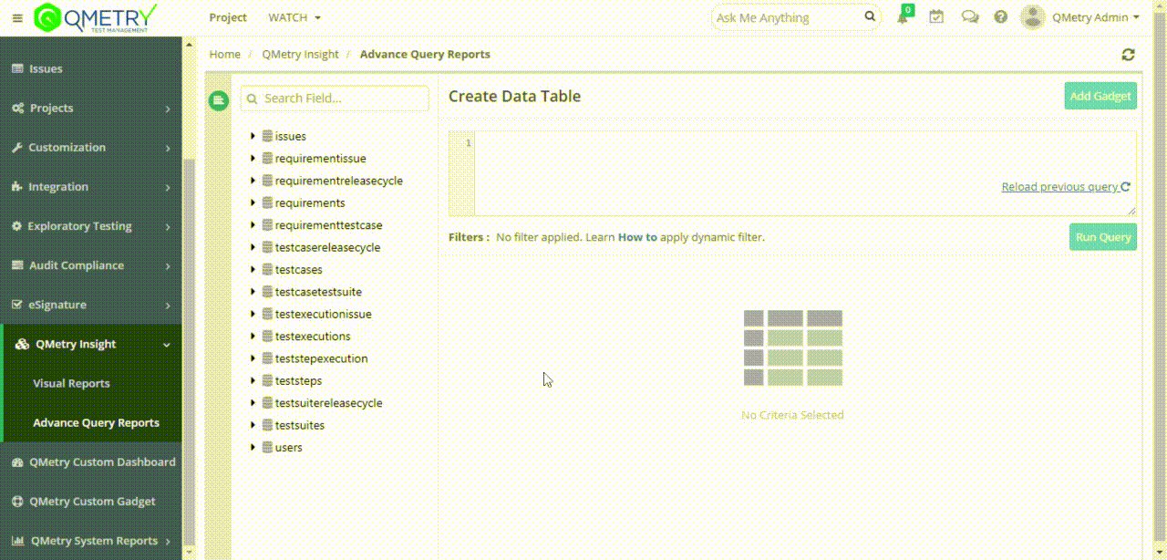Viewport: 1167px width, 560px height.
Task: Open the QMetry Admin user menu
Action: point(1096,17)
